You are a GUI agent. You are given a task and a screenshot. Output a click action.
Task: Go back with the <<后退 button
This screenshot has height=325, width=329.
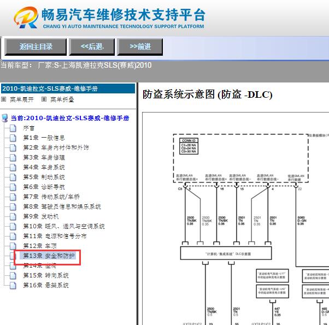[x=92, y=47]
